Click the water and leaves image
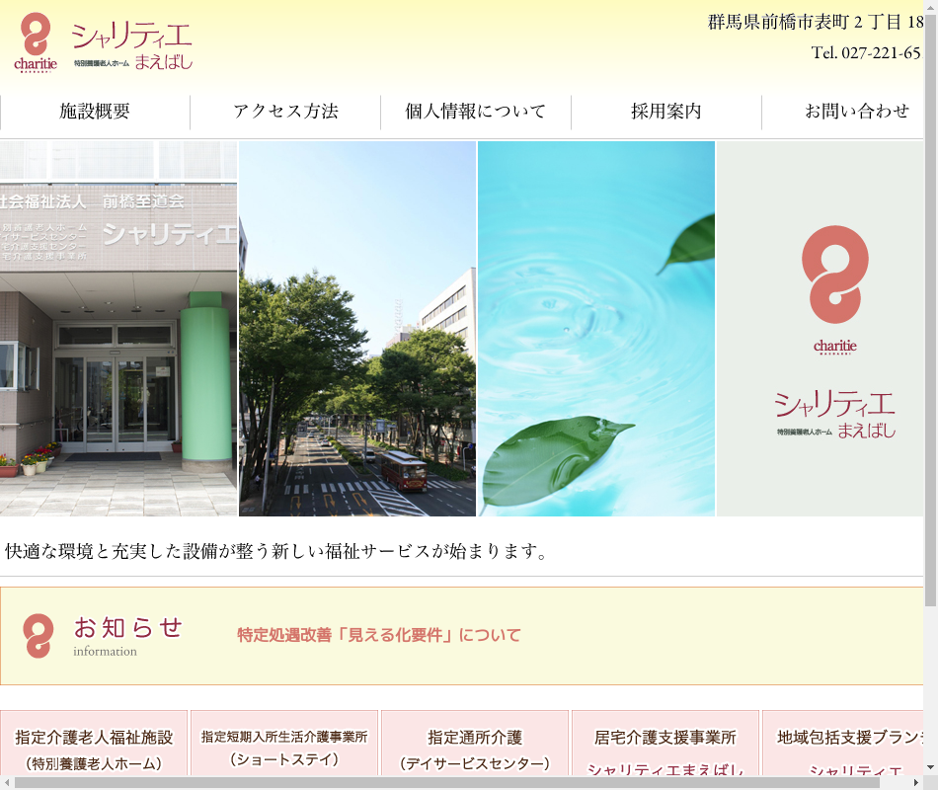 (x=596, y=329)
